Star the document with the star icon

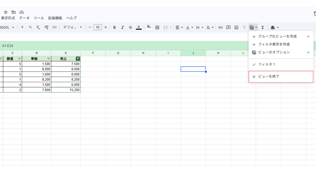6,12
